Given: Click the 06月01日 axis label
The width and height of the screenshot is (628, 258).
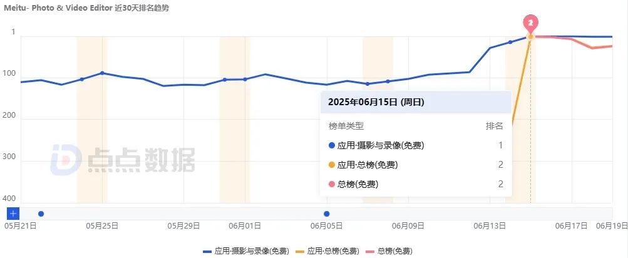Looking at the screenshot, I should coord(245,226).
